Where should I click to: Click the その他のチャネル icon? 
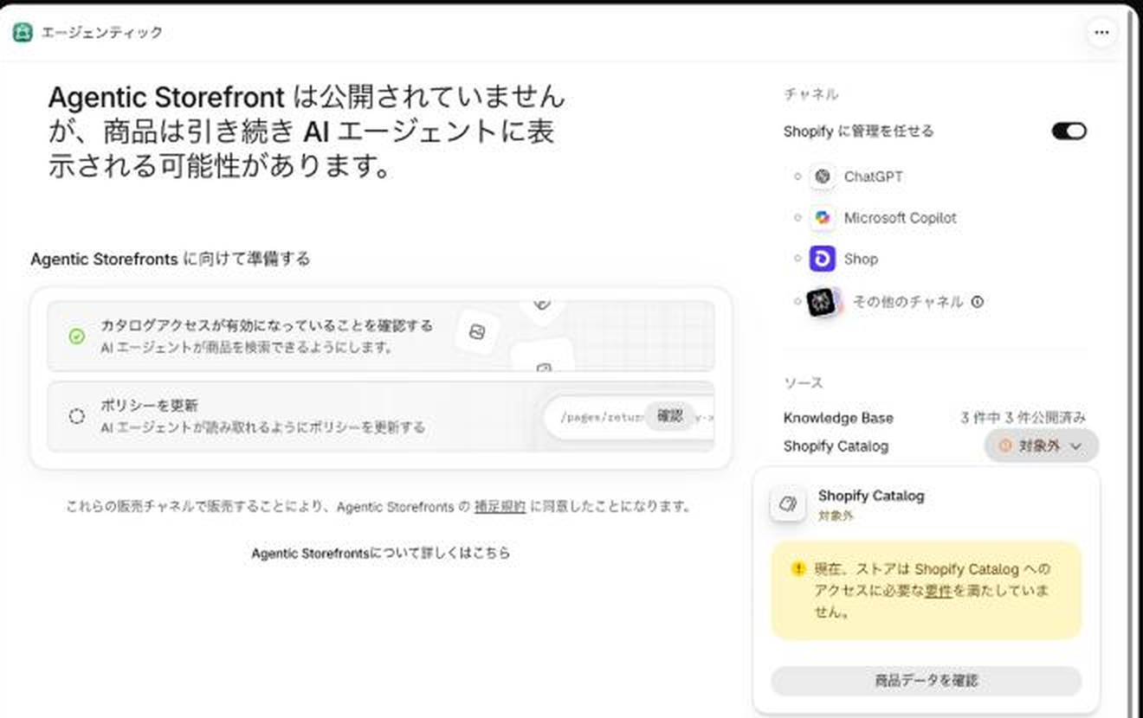pos(823,302)
